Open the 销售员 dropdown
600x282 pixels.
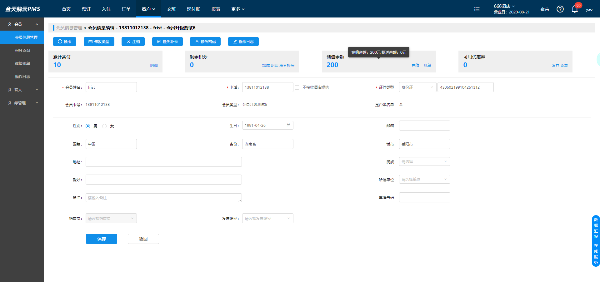pyautogui.click(x=111, y=218)
